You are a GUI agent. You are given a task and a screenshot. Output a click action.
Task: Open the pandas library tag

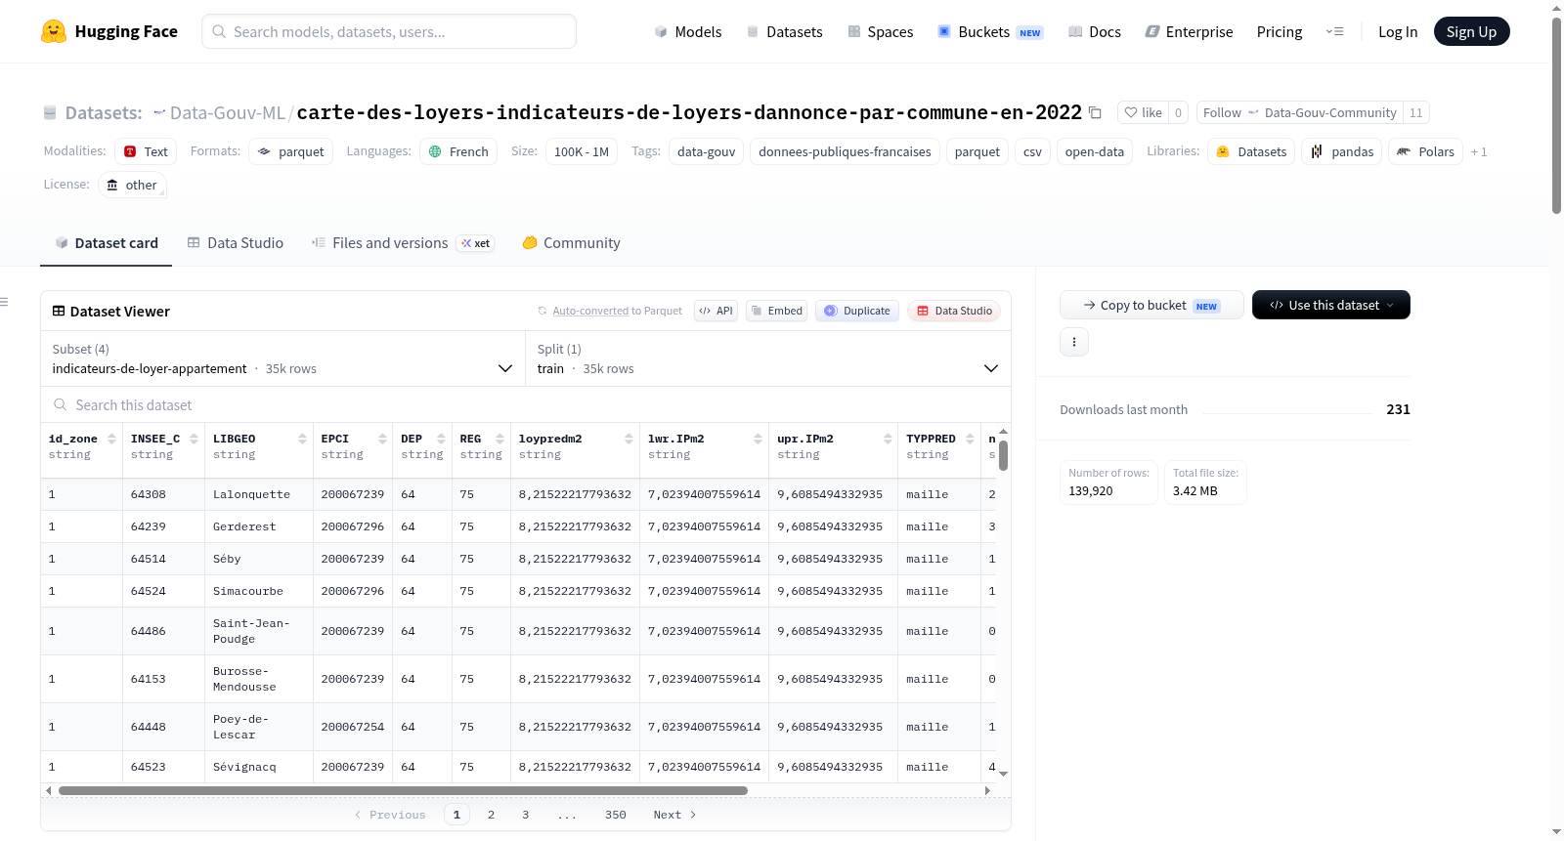[x=1342, y=151]
